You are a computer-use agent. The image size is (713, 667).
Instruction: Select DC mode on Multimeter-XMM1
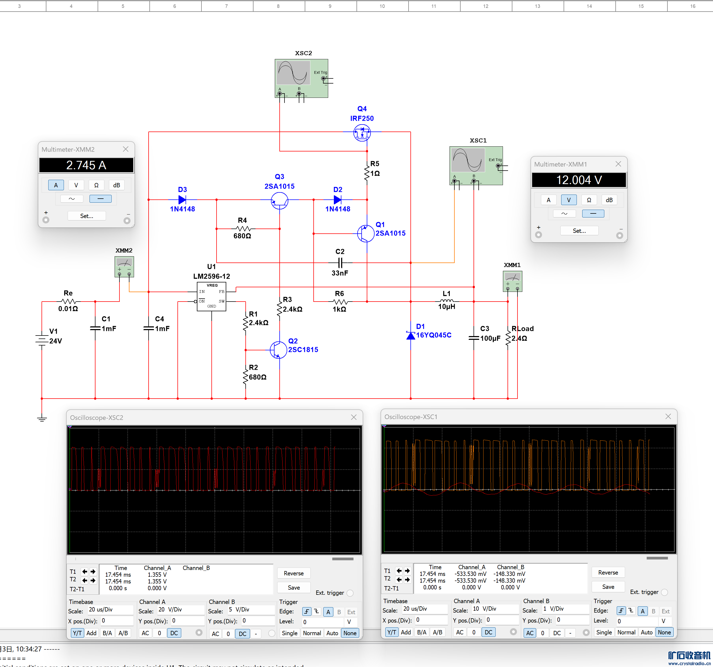(x=593, y=214)
